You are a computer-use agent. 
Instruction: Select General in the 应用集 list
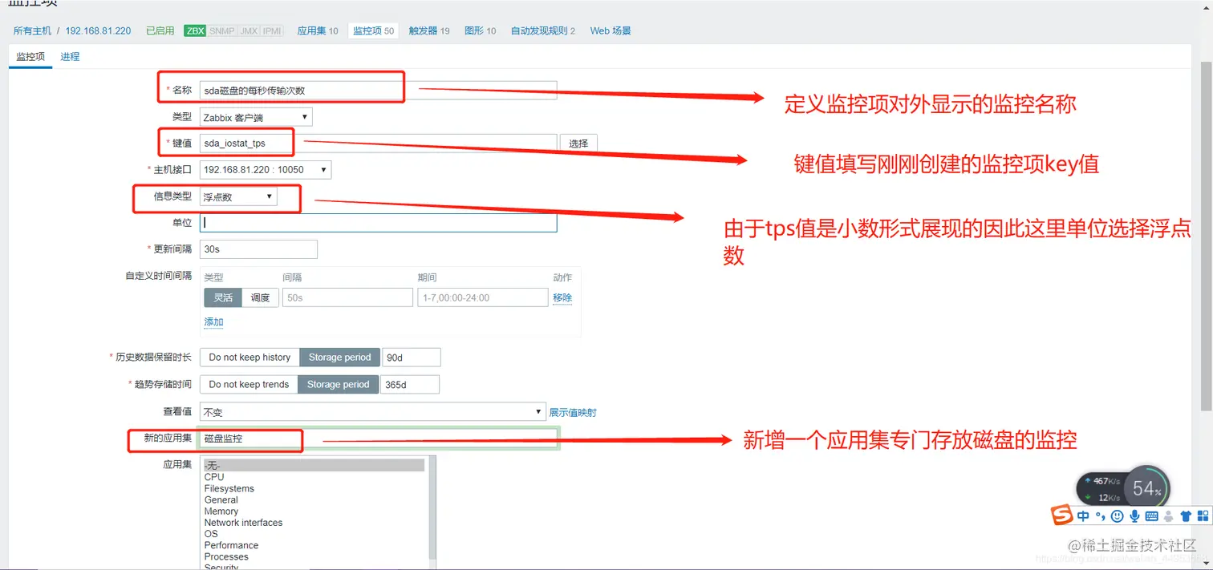[314, 499]
